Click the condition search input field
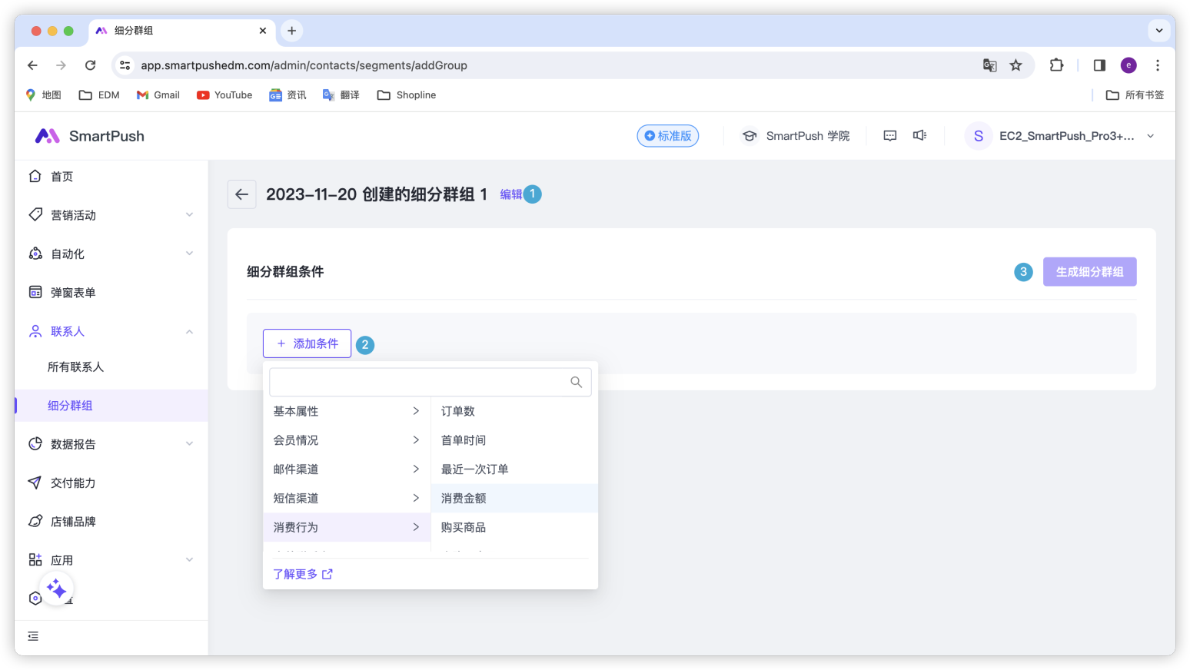 coord(419,382)
